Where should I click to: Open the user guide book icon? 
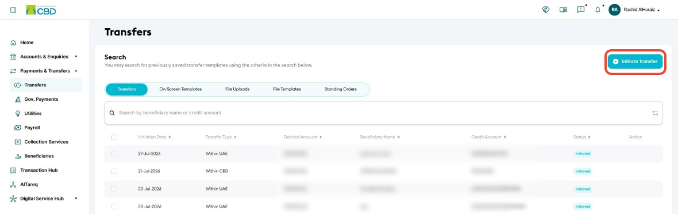(563, 10)
